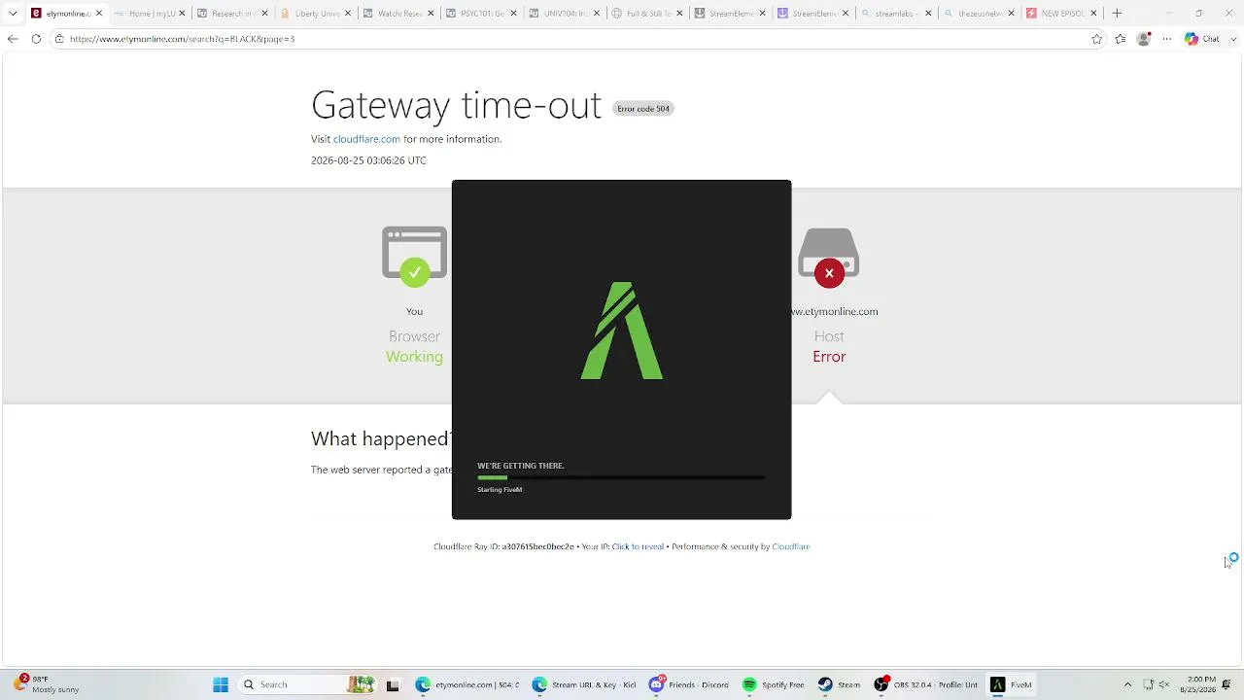Screen dimensions: 1244x700
Task: Open the weather widget showing 98°F
Action: (46, 684)
